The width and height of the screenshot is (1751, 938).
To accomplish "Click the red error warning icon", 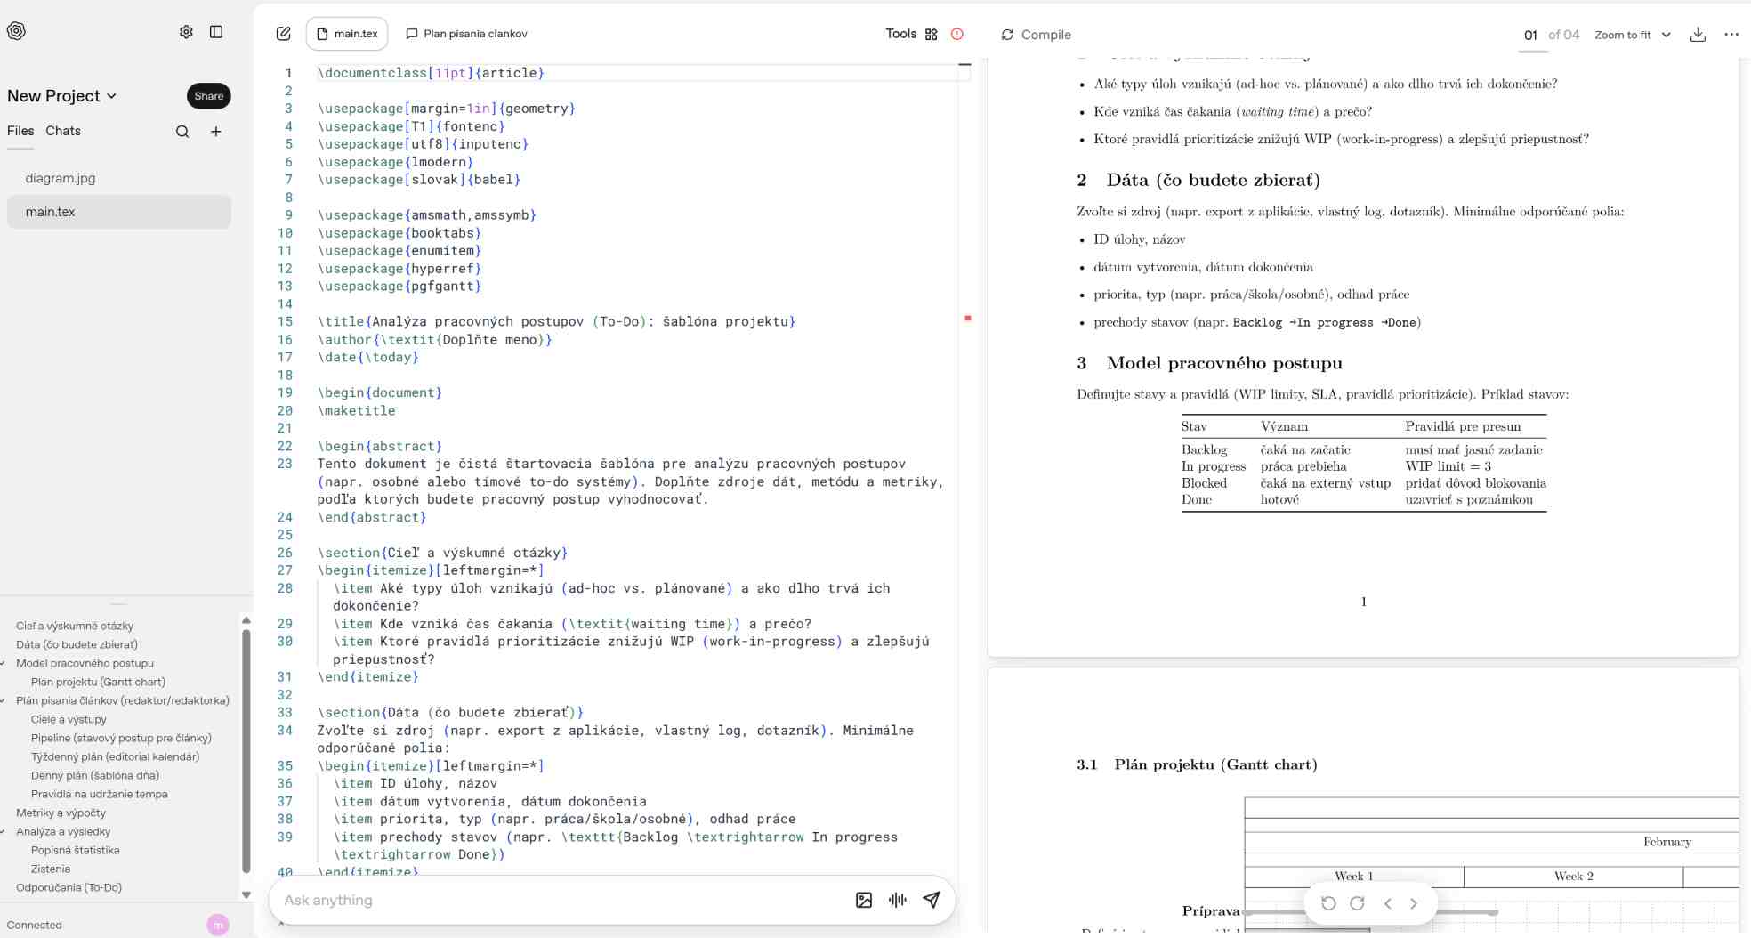I will (957, 34).
